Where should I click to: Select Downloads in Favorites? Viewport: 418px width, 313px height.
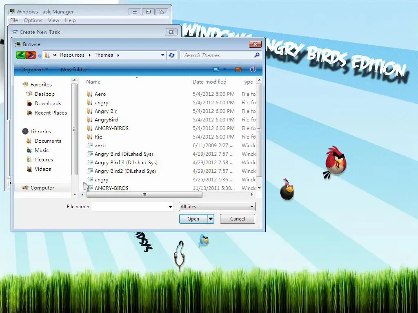(x=48, y=103)
